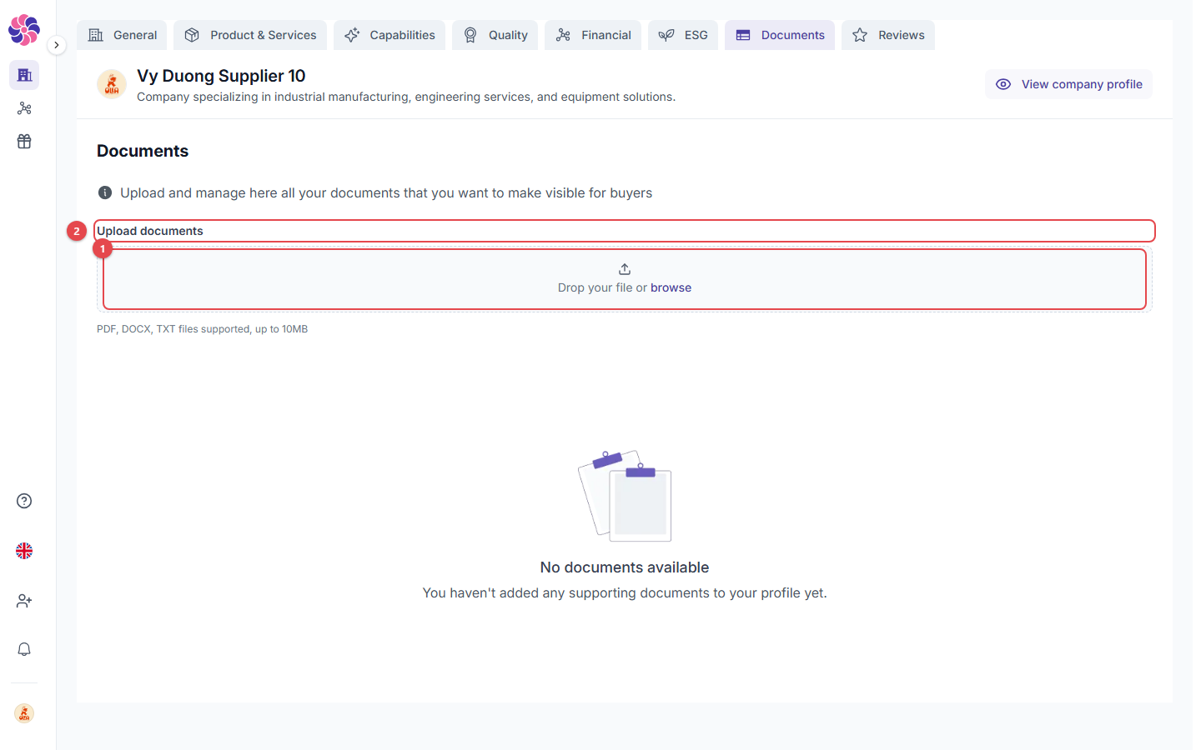Select the Financial tab

pyautogui.click(x=593, y=35)
